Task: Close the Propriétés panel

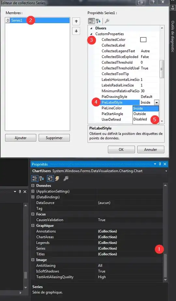Action: pyautogui.click(x=165, y=164)
